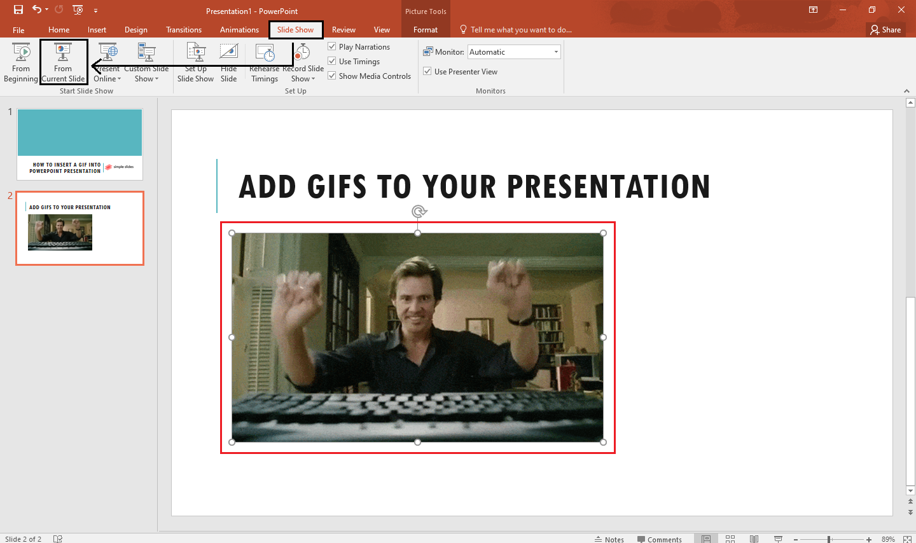Switch to Slide Sorter view in status bar
The image size is (916, 543).
(730, 537)
